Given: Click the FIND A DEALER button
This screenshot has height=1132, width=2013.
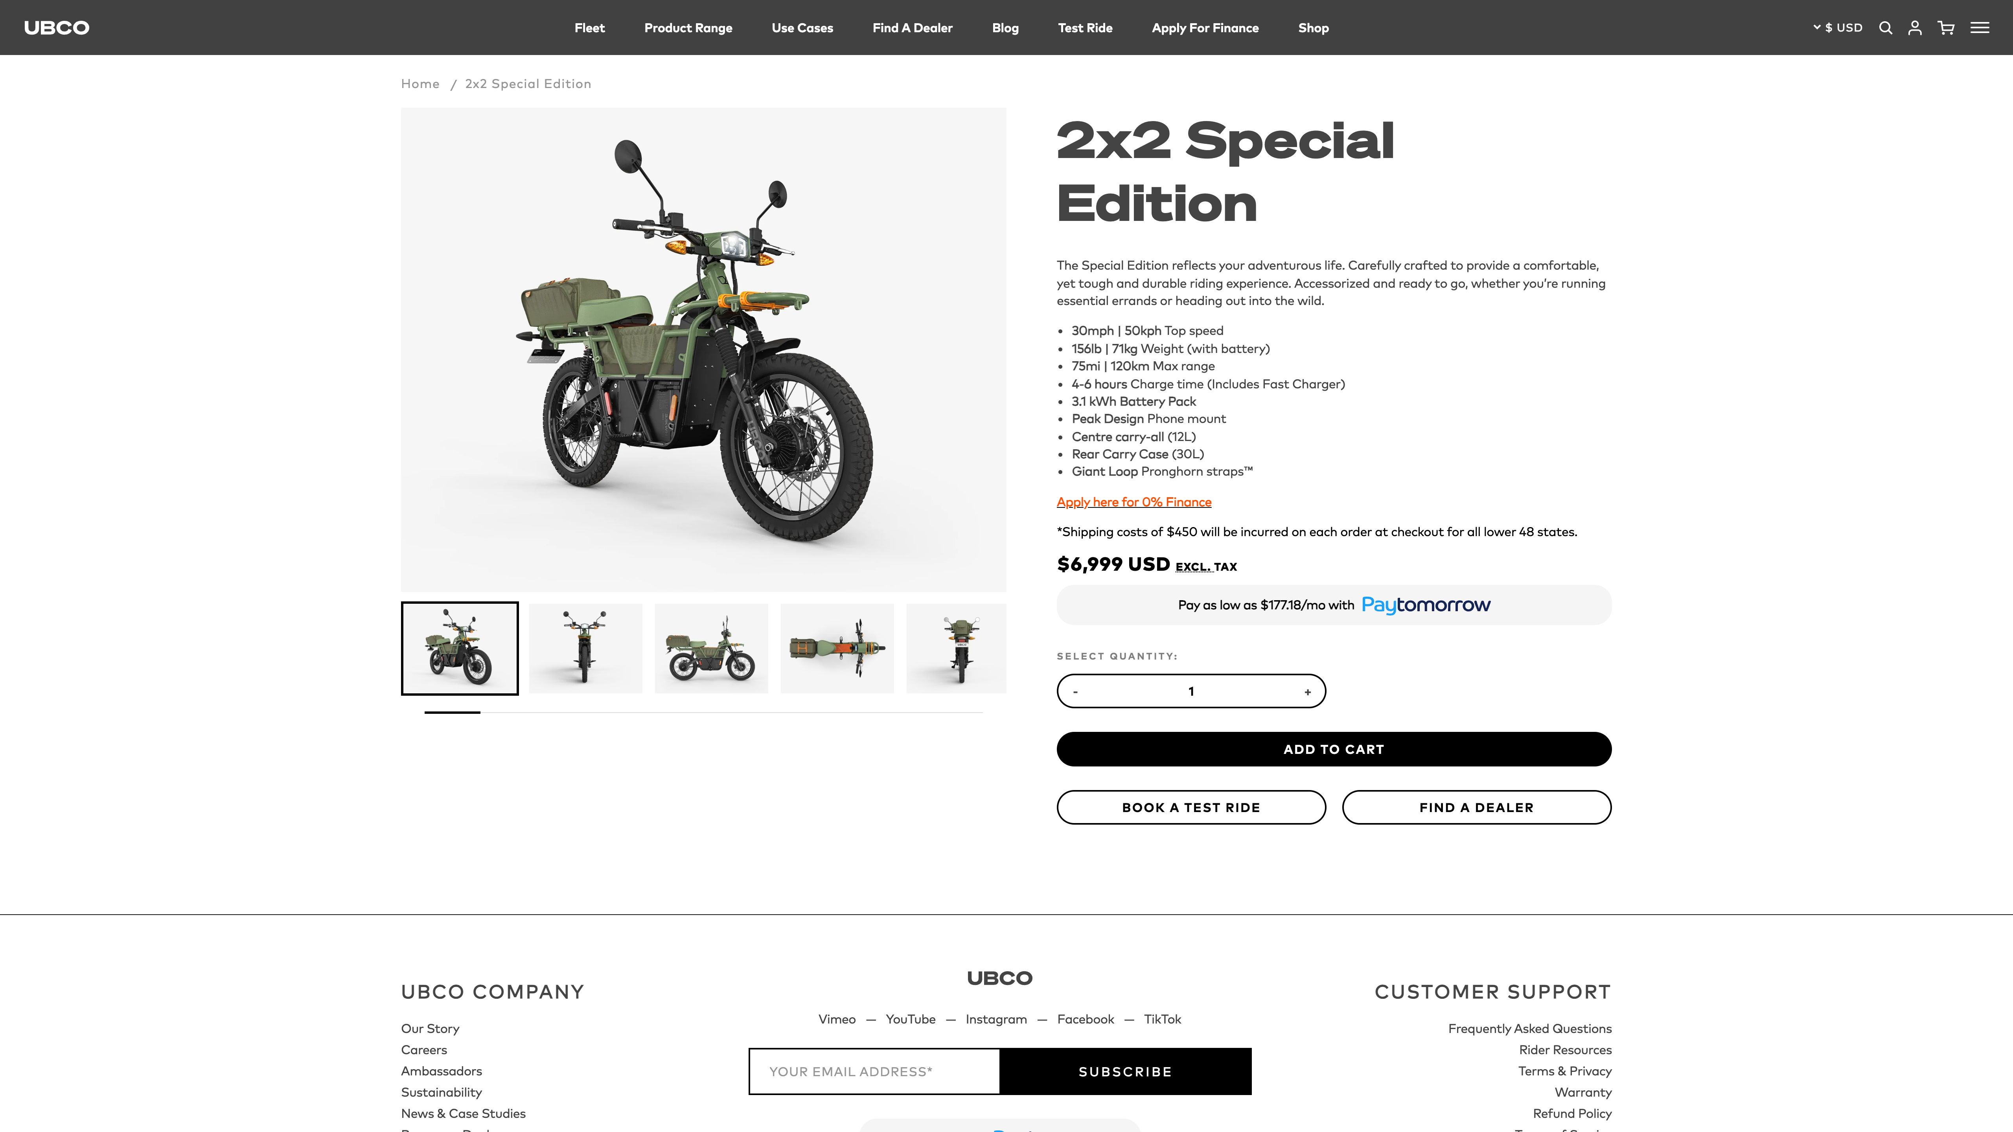Looking at the screenshot, I should 1476,807.
